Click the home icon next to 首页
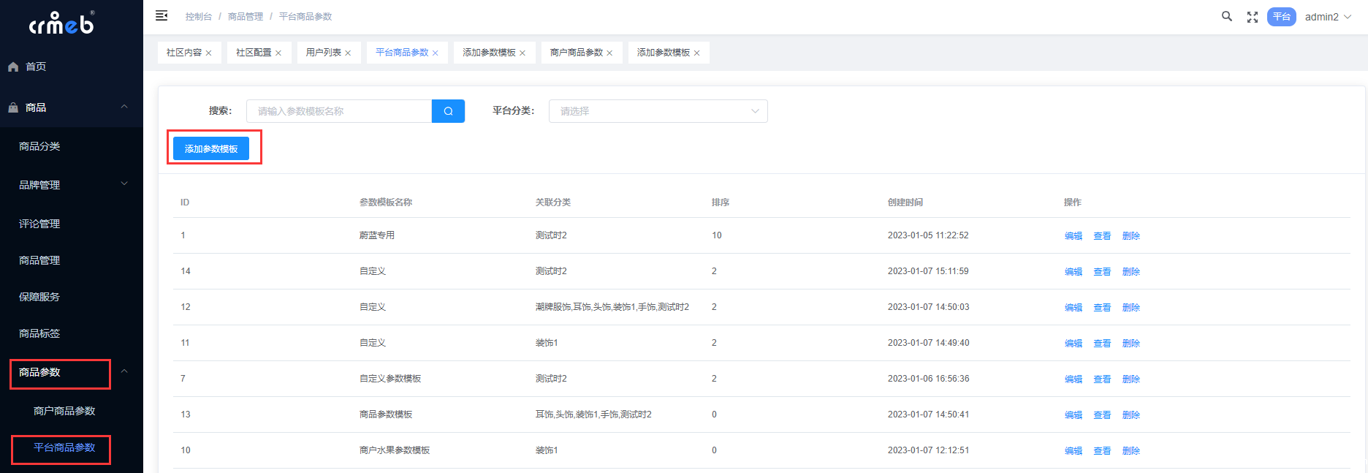The width and height of the screenshot is (1368, 473). [x=13, y=67]
